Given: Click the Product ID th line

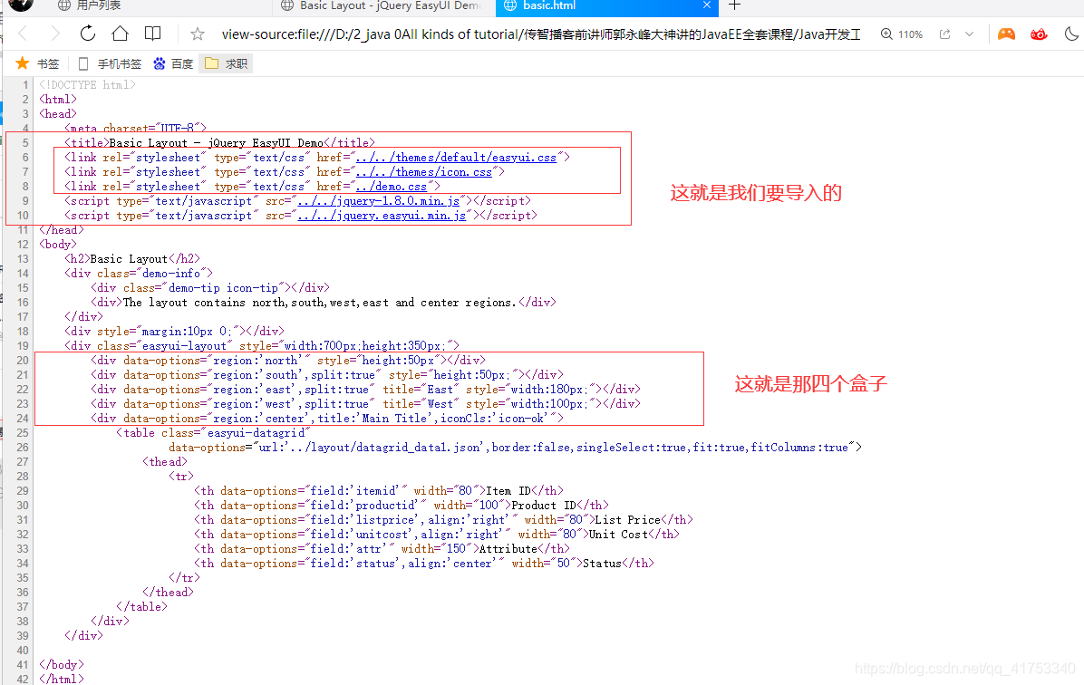Looking at the screenshot, I should tap(402, 506).
